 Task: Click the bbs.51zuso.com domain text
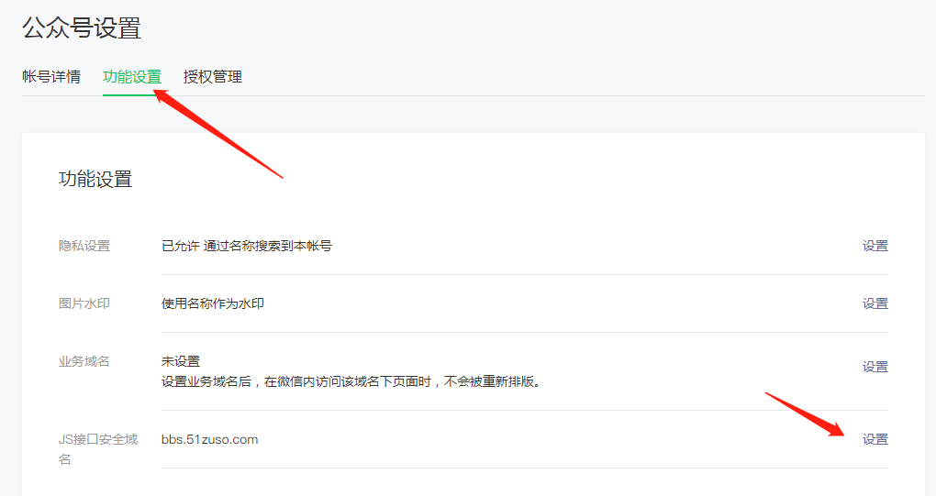click(210, 439)
